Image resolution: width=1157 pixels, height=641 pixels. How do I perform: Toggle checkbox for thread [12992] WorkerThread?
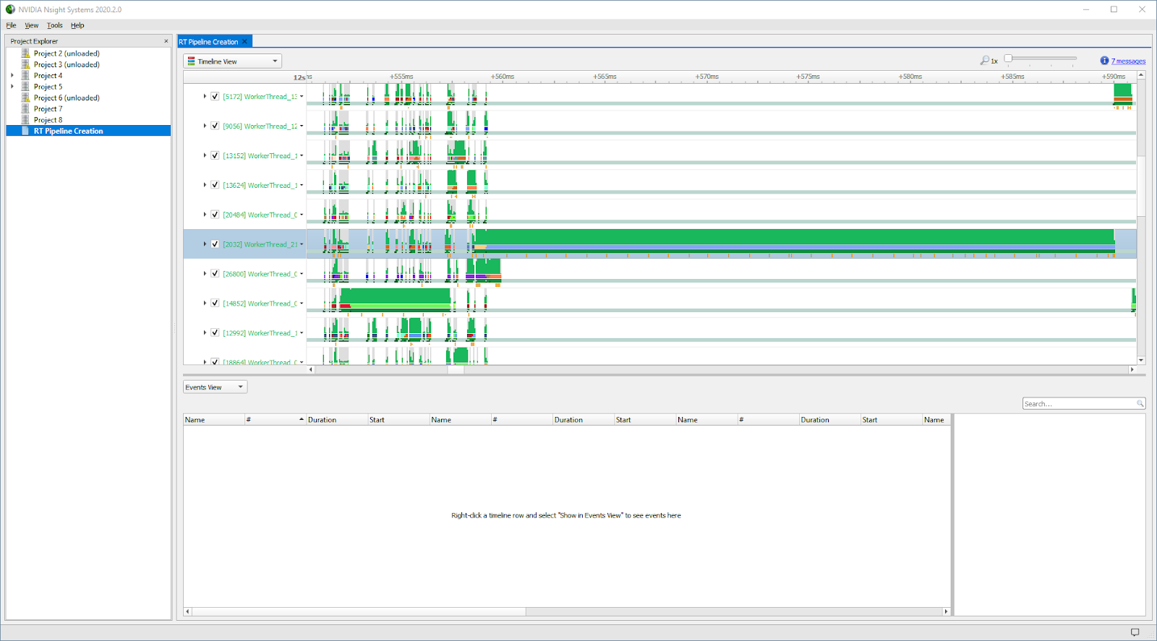point(215,333)
